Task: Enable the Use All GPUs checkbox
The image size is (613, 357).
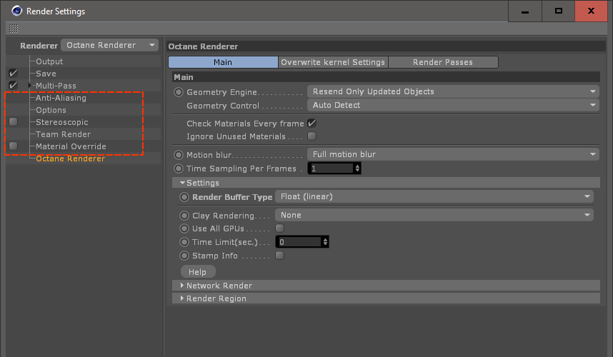Action: click(280, 228)
